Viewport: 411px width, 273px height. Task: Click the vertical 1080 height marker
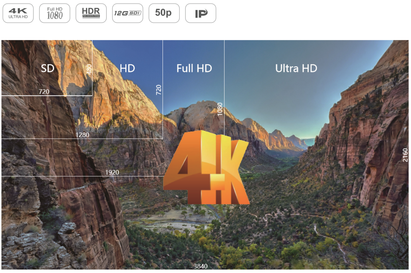point(220,109)
